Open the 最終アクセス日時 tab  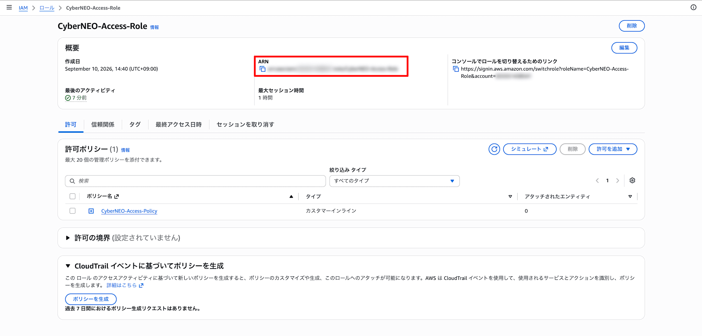179,125
